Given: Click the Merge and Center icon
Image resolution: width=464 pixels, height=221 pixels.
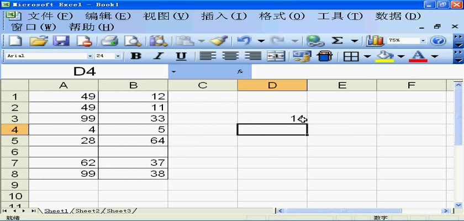Looking at the screenshot, I should 276,56.
